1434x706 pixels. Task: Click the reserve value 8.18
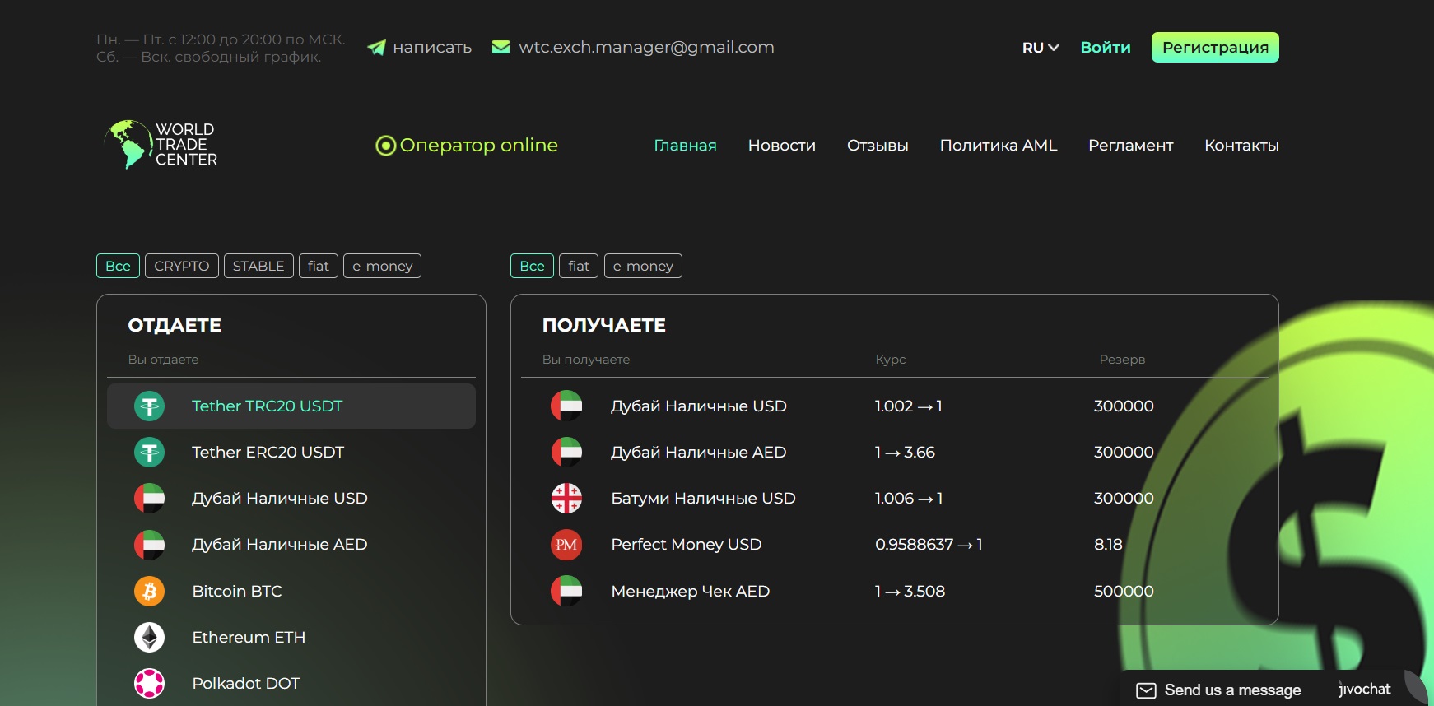[x=1108, y=544]
